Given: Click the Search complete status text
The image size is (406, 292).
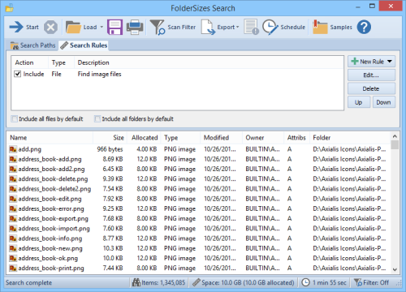Looking at the screenshot, I should pos(28,282).
